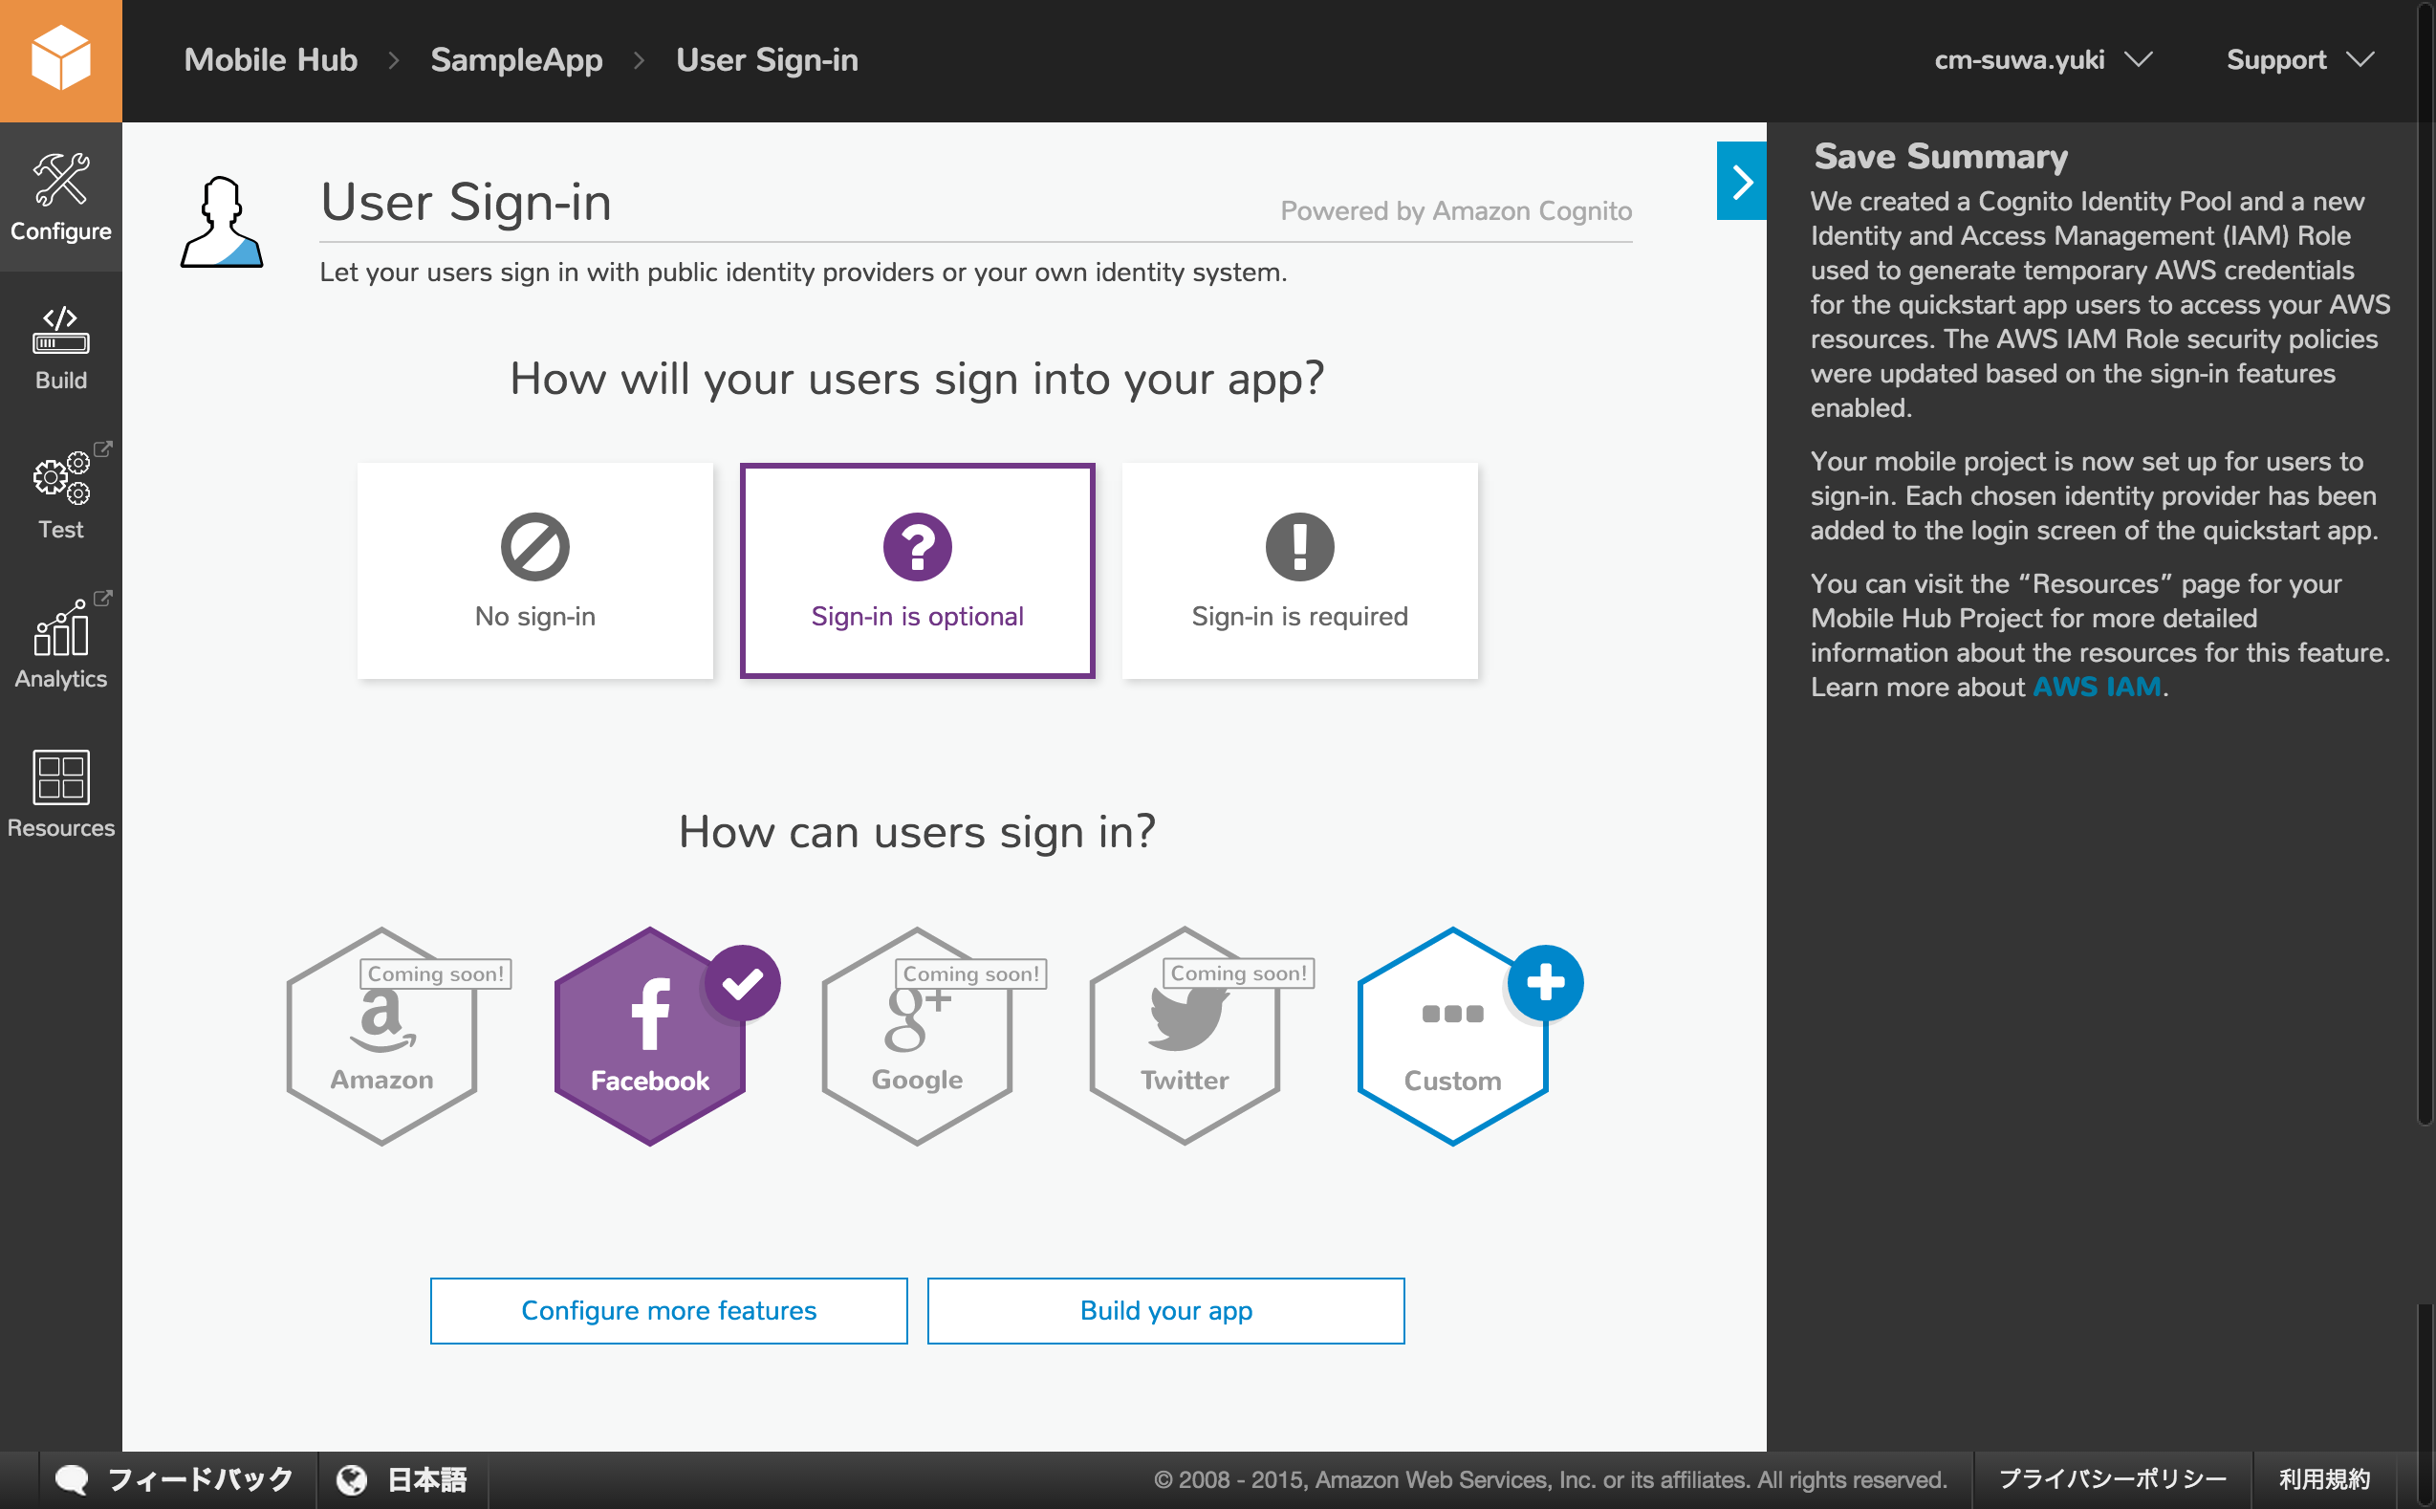Viewport: 2436px width, 1509px height.
Task: Toggle the Facebook sign-in provider hexagon
Action: [x=649, y=1036]
